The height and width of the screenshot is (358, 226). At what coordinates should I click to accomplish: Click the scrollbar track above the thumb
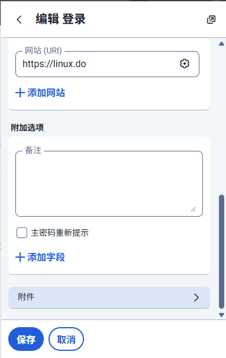tap(221, 121)
